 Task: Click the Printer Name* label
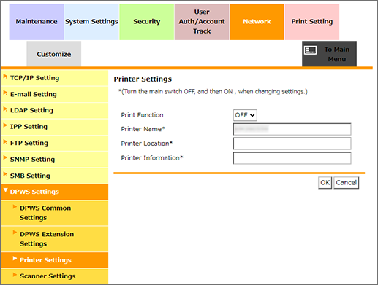point(143,129)
